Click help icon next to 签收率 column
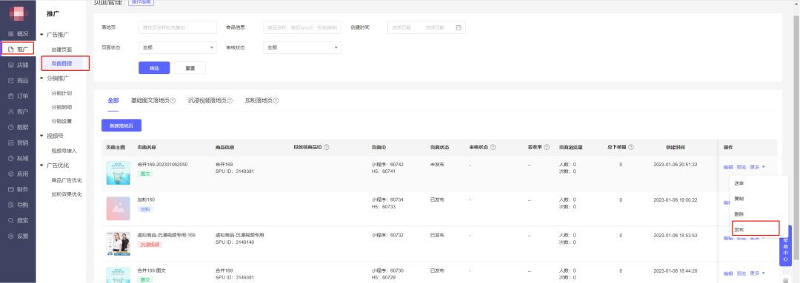 pyautogui.click(x=547, y=147)
